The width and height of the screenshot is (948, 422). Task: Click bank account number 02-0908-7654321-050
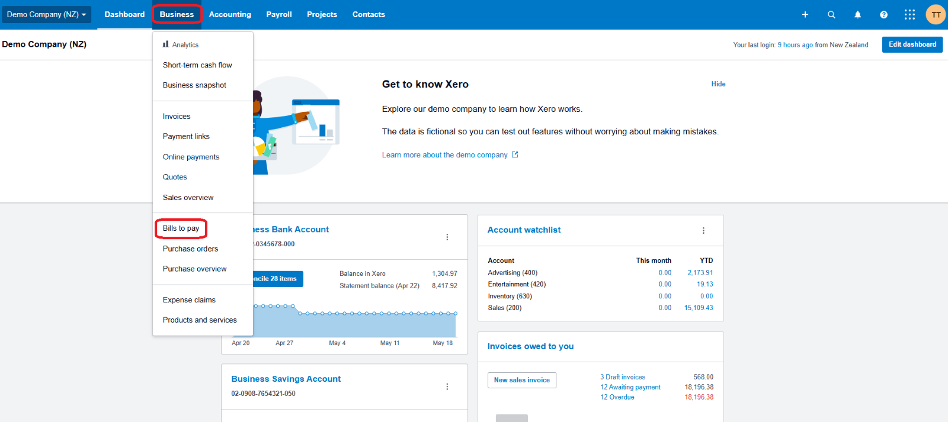pos(263,394)
